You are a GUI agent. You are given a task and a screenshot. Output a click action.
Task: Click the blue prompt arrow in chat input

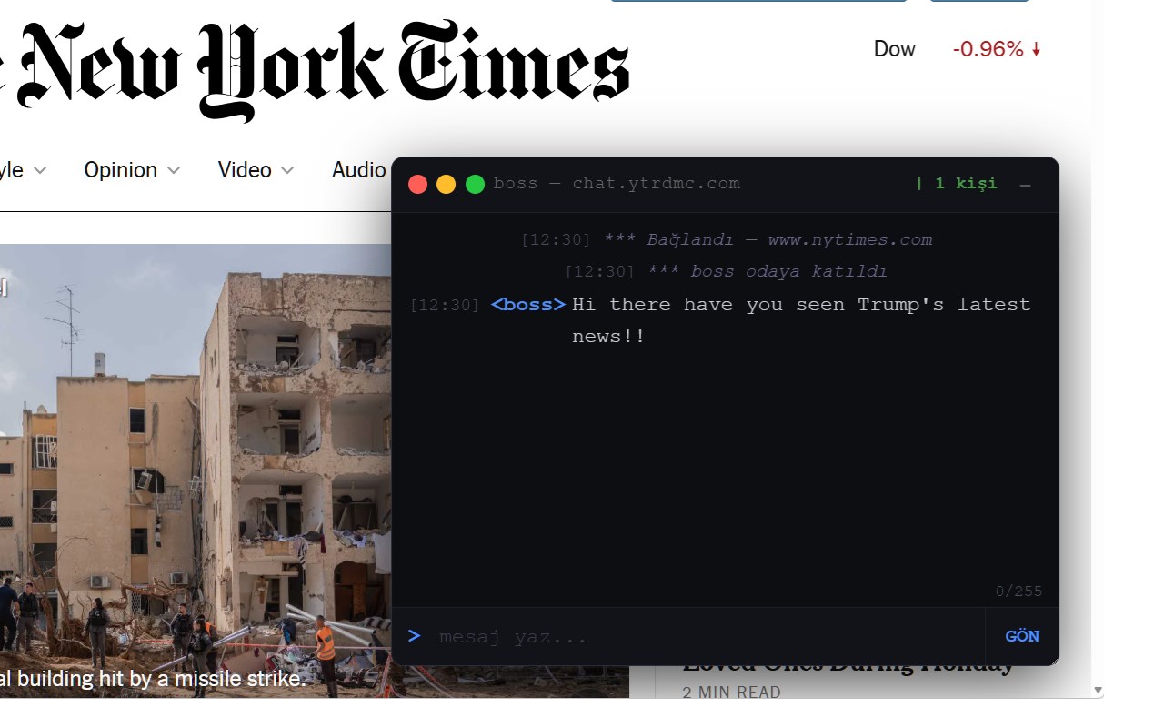415,636
